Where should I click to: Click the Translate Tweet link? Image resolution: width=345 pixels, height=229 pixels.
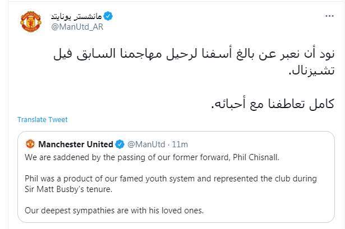coord(42,119)
